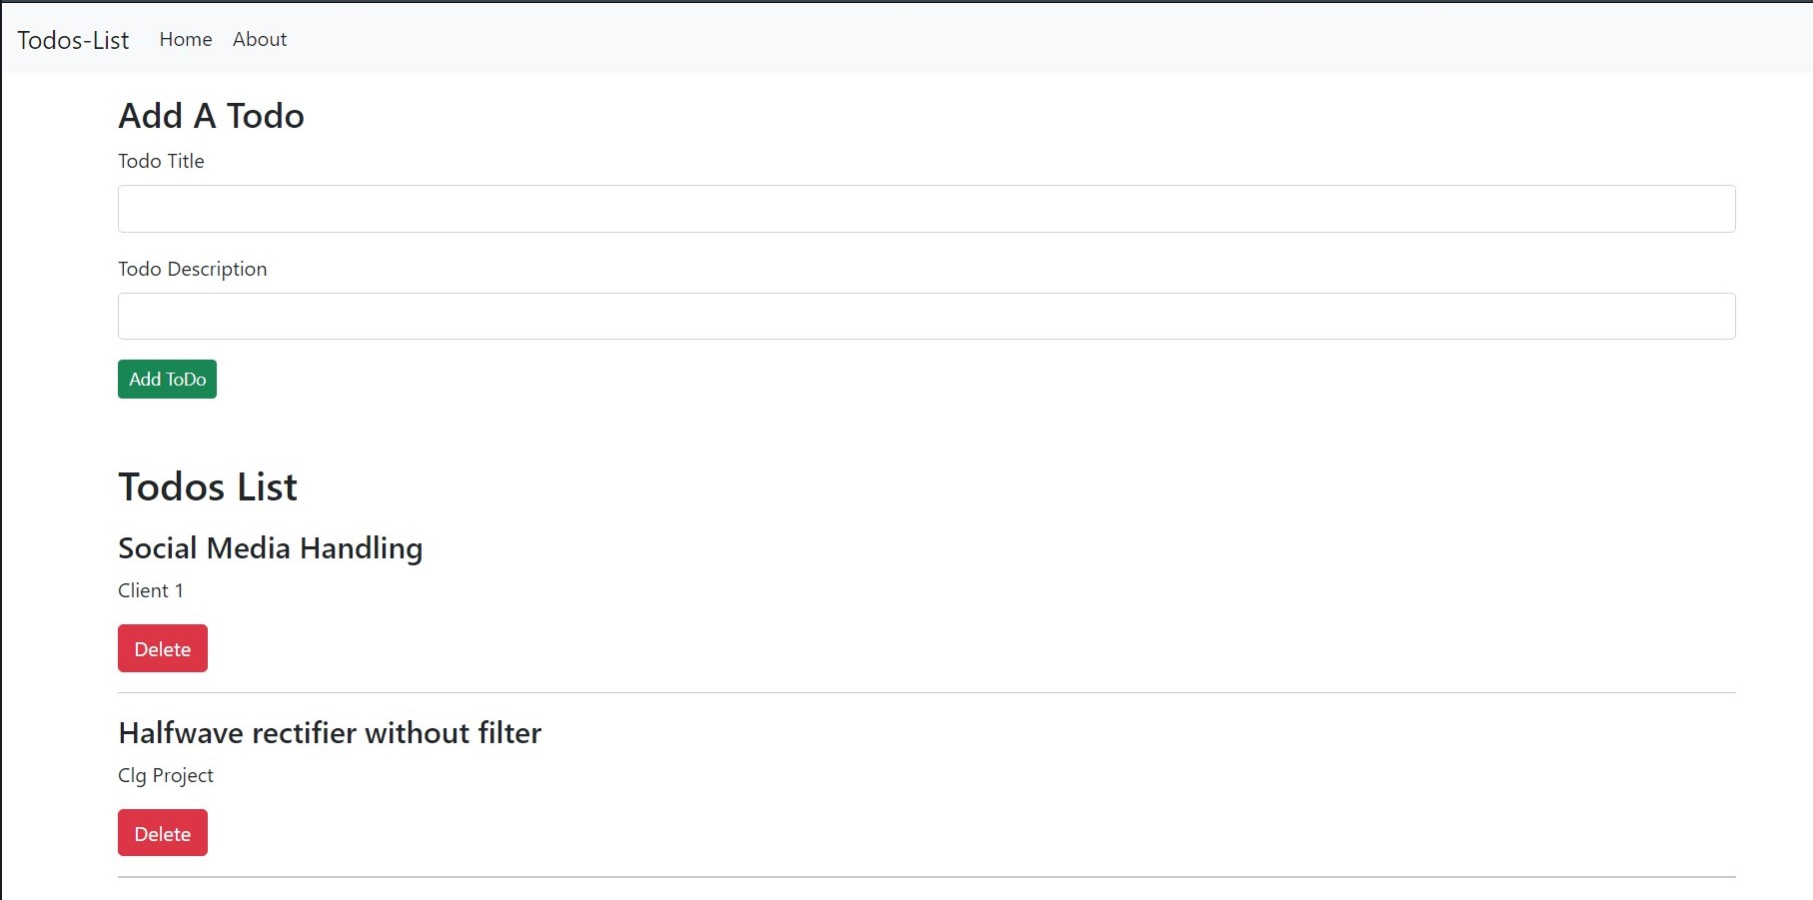Click the Todos List heading
1813x900 pixels.
208,487
